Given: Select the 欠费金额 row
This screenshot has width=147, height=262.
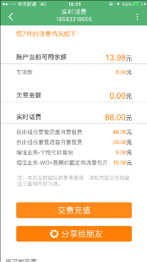Looking at the screenshot, I should pyautogui.click(x=73, y=95).
